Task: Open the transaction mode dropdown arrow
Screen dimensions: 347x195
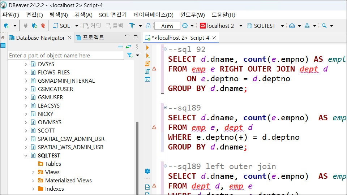Action: pyautogui.click(x=140, y=26)
